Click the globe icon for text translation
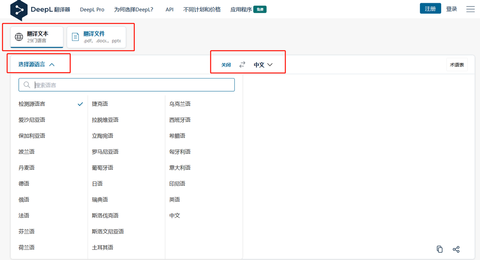 (19, 37)
